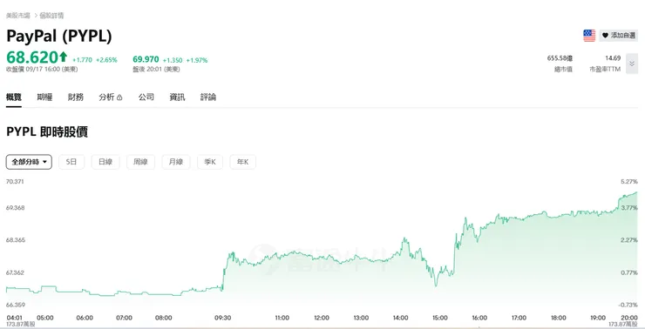
Task: Click the 655.58億 market cap value
Action: (x=560, y=58)
